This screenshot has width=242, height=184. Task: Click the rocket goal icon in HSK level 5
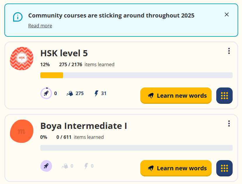46,94
